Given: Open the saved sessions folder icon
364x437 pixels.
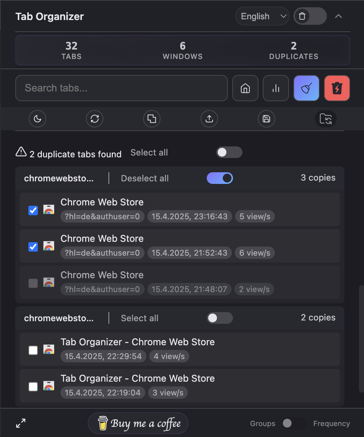Looking at the screenshot, I should (326, 119).
